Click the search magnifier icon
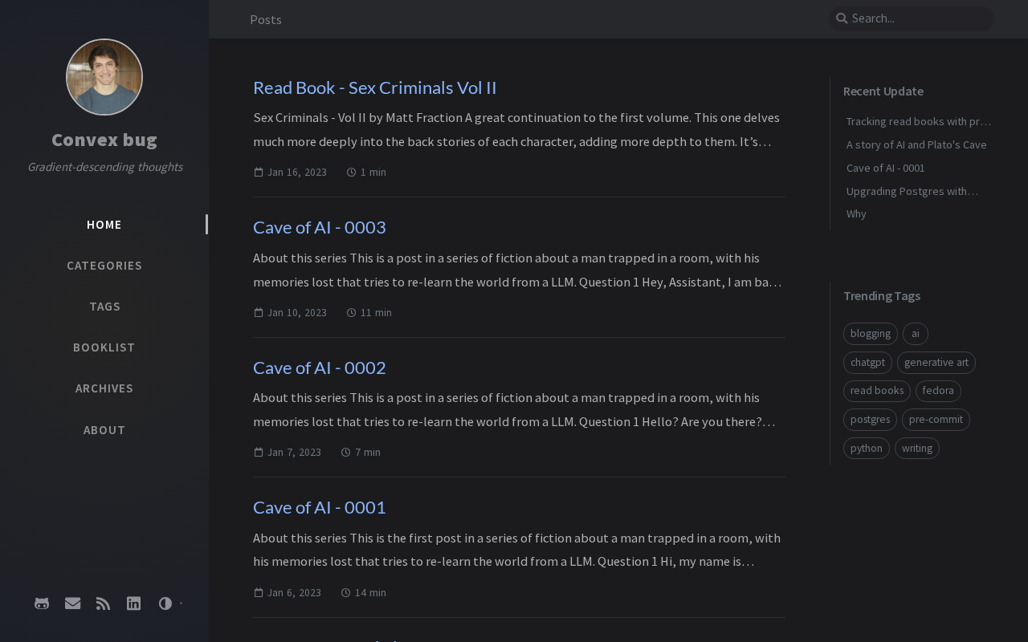Viewport: 1028px width, 642px height. [842, 18]
